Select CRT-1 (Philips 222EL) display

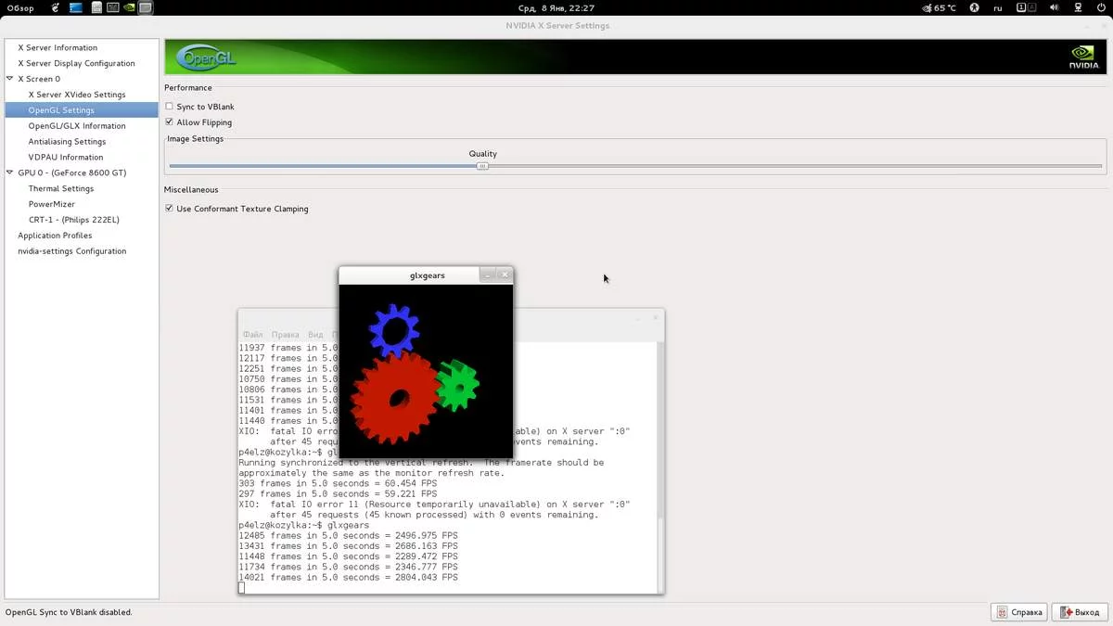tap(74, 220)
